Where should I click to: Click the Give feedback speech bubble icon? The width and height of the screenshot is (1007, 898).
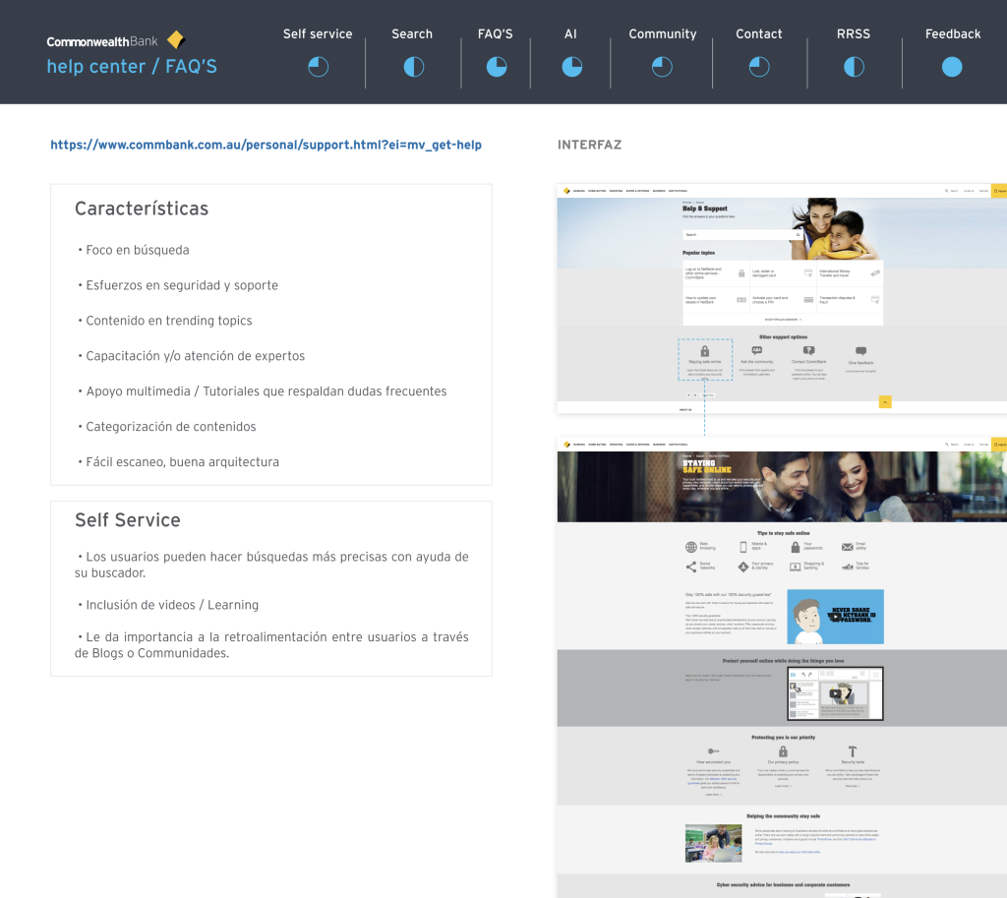(x=861, y=351)
